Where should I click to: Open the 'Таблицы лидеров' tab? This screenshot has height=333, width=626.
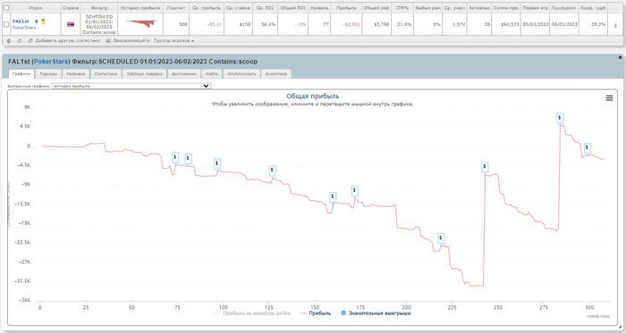click(x=145, y=74)
